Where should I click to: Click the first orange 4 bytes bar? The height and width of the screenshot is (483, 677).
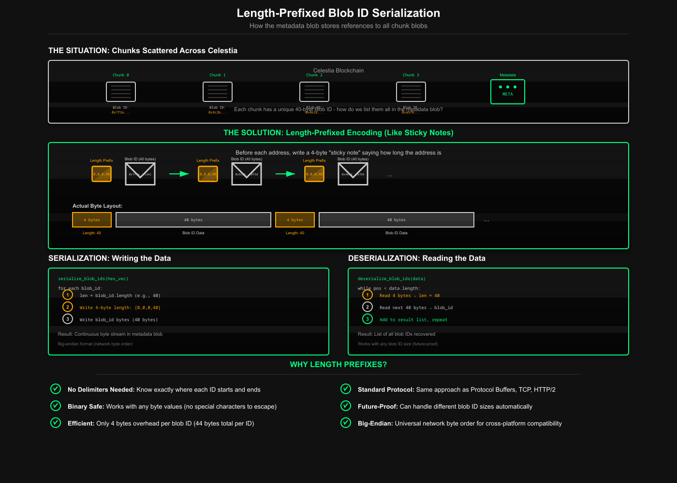click(92, 220)
